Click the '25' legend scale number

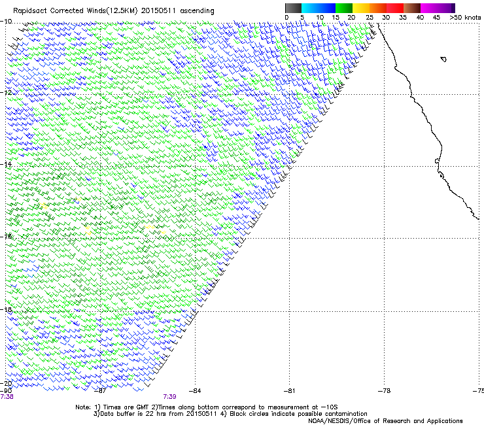coord(370,18)
